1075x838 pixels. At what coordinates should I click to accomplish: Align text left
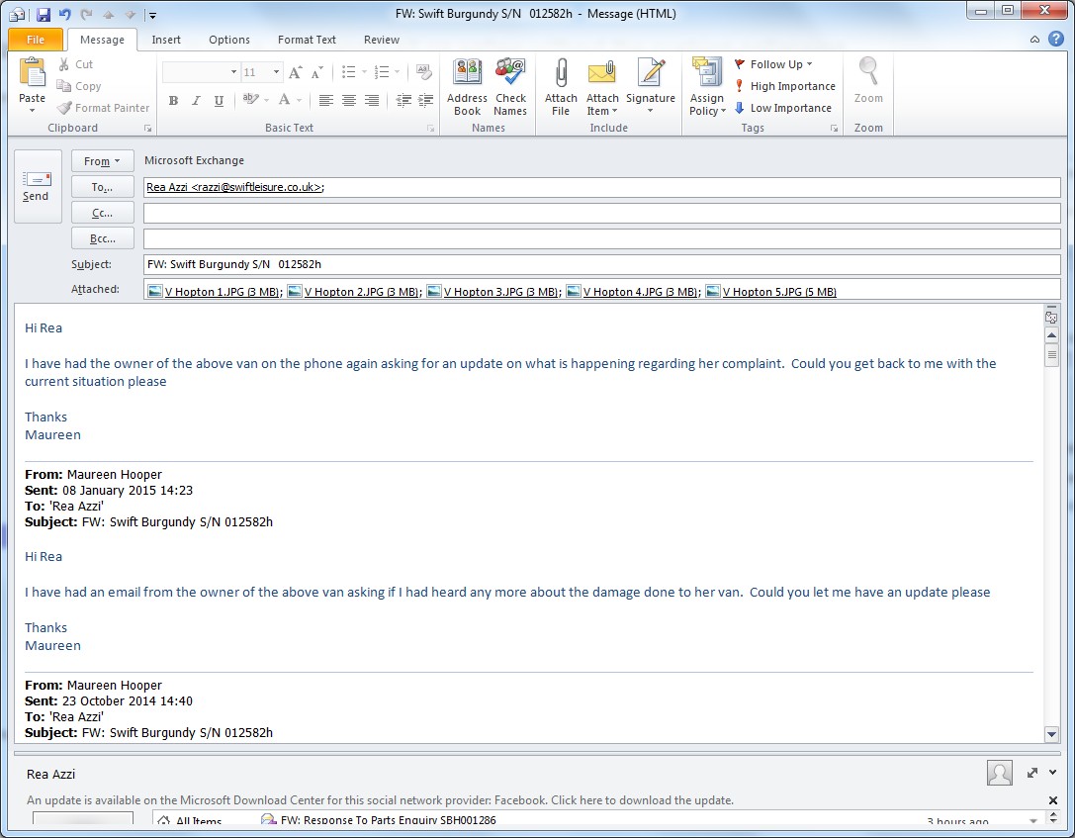(325, 101)
